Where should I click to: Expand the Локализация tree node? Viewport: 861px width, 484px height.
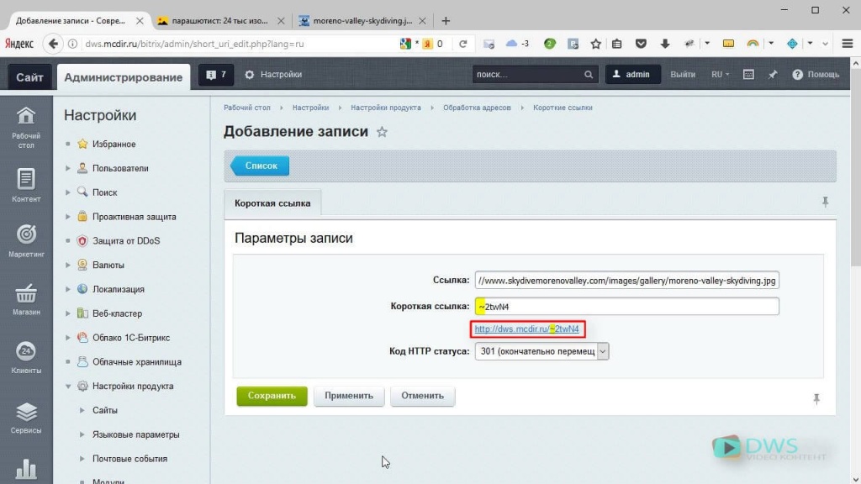point(68,289)
